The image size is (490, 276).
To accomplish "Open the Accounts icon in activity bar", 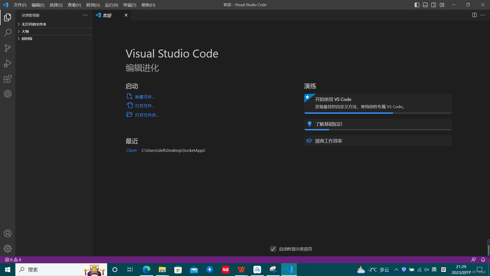I will (x=8, y=233).
